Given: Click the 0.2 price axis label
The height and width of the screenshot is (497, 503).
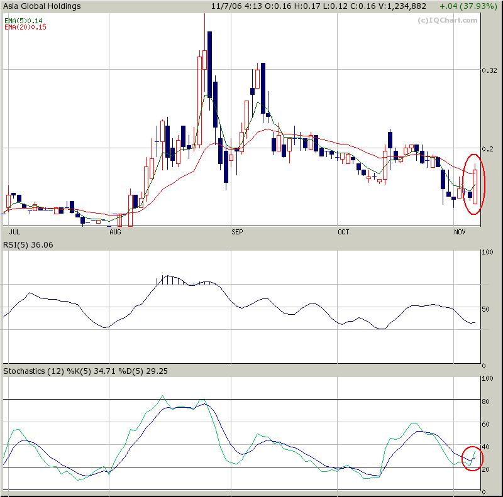Looking at the screenshot, I should [x=488, y=148].
